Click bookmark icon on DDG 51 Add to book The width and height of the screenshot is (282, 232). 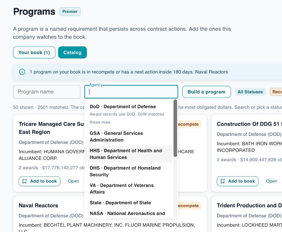coord(223,181)
